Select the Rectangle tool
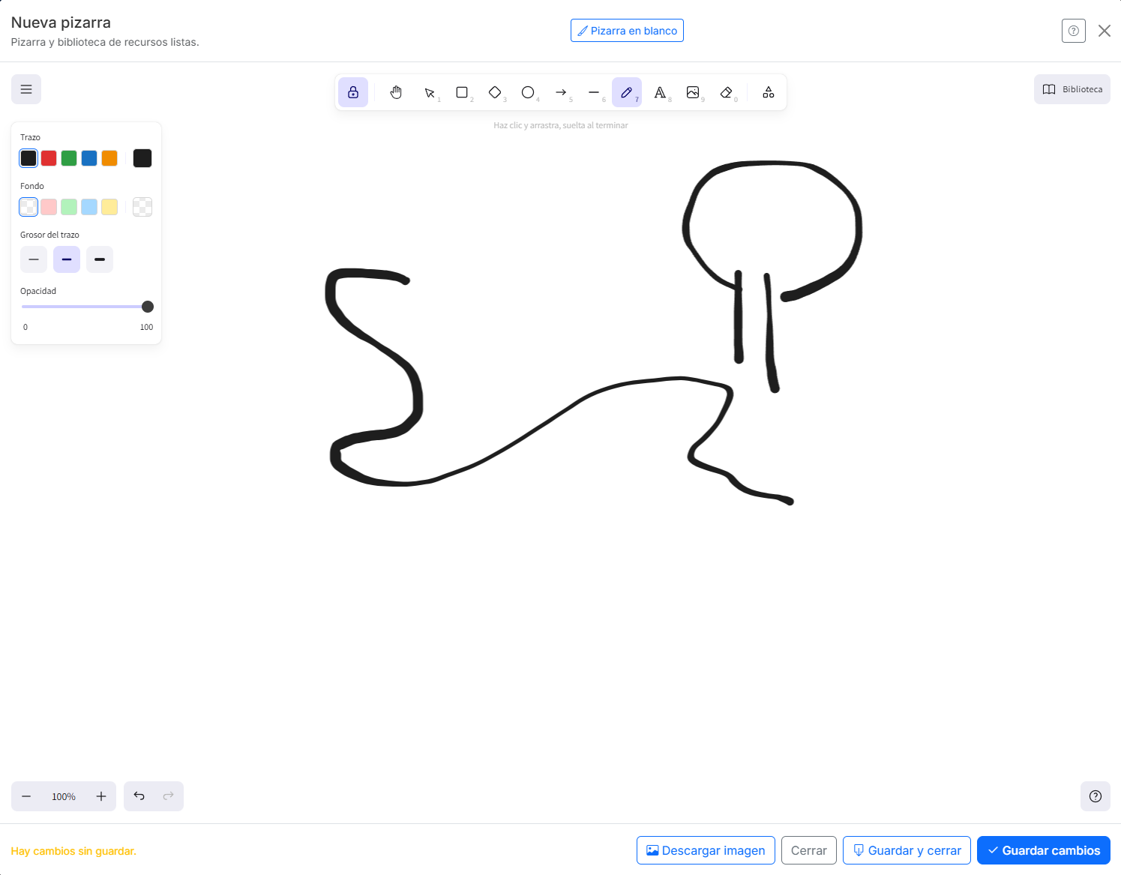1121x875 pixels. click(x=462, y=92)
